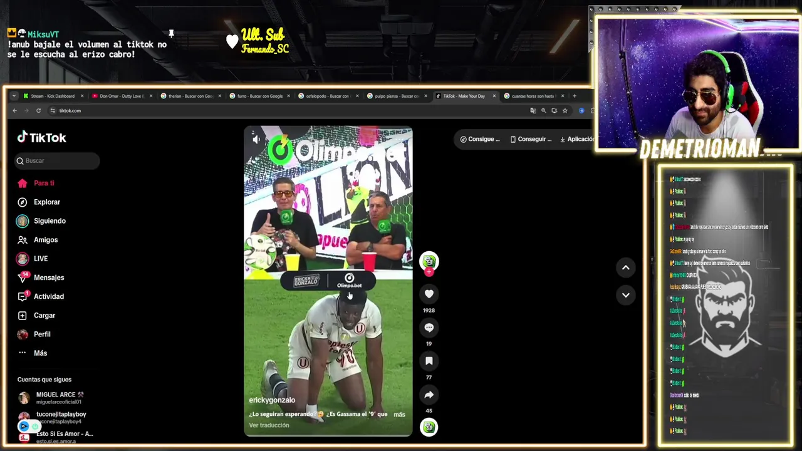
Task: Switch to furro Google search tab
Action: coord(259,96)
